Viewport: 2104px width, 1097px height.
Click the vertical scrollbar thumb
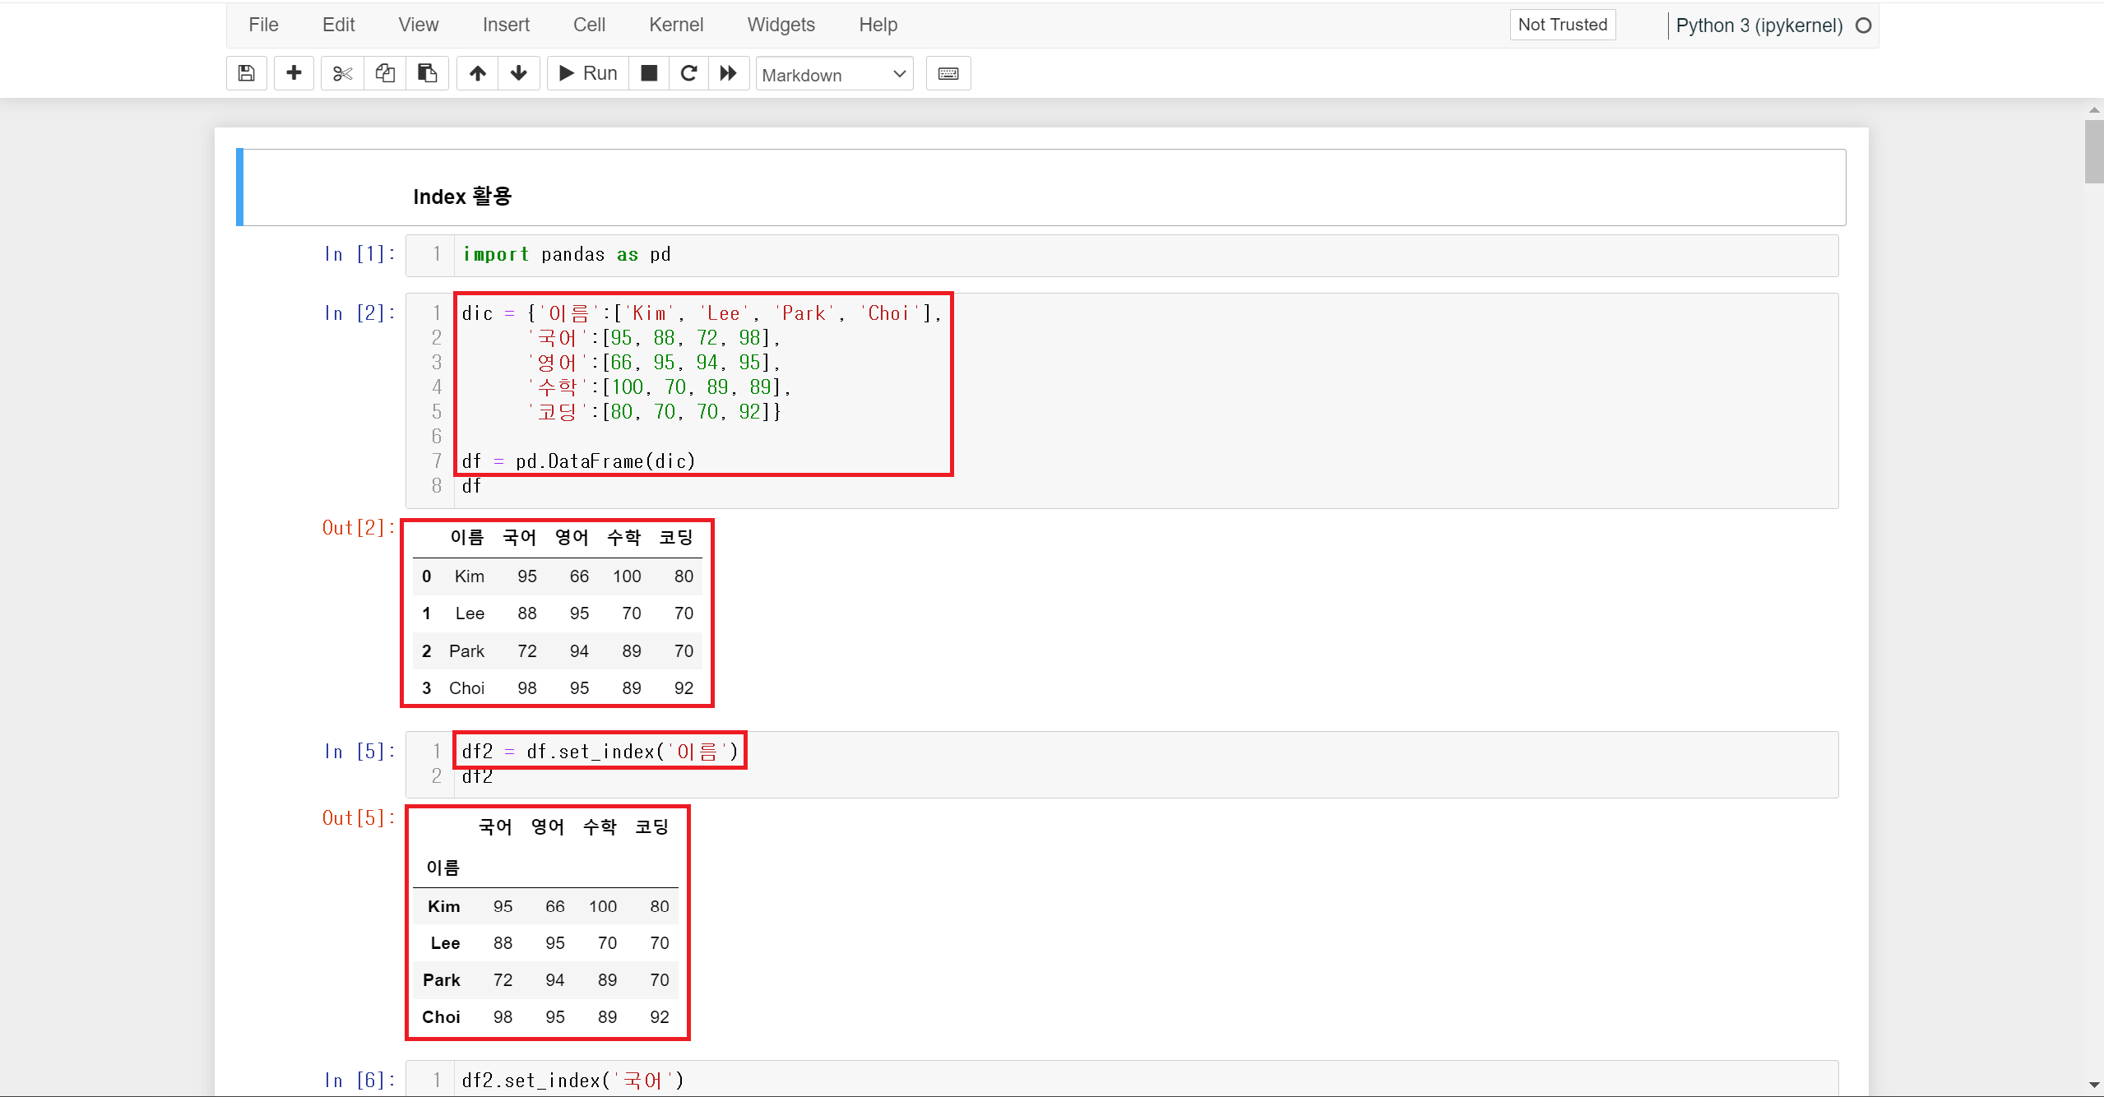[x=2093, y=152]
